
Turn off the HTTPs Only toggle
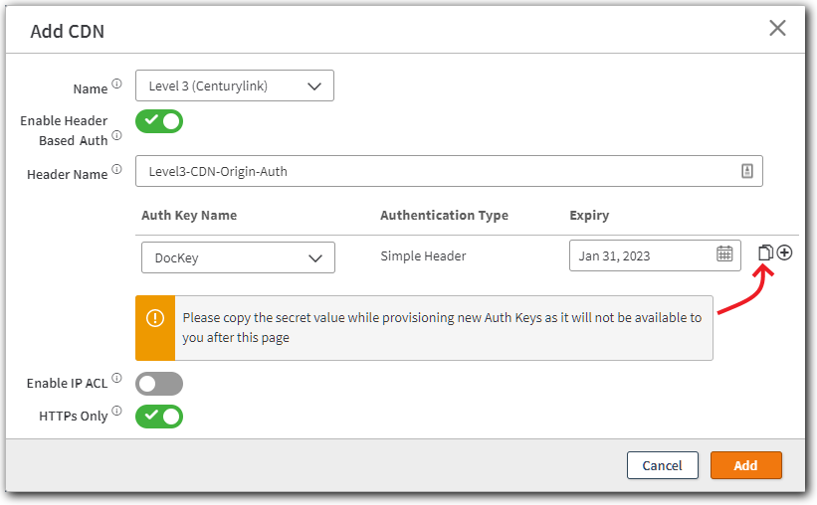click(159, 416)
